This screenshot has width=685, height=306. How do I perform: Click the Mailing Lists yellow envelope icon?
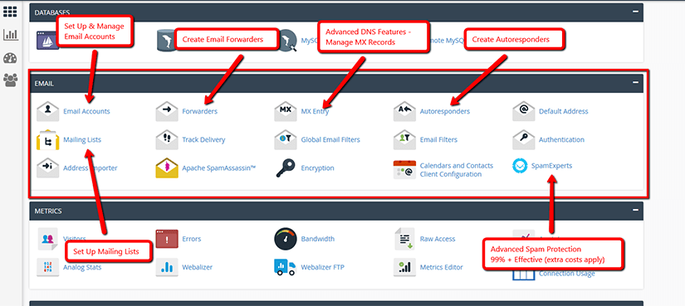click(47, 139)
